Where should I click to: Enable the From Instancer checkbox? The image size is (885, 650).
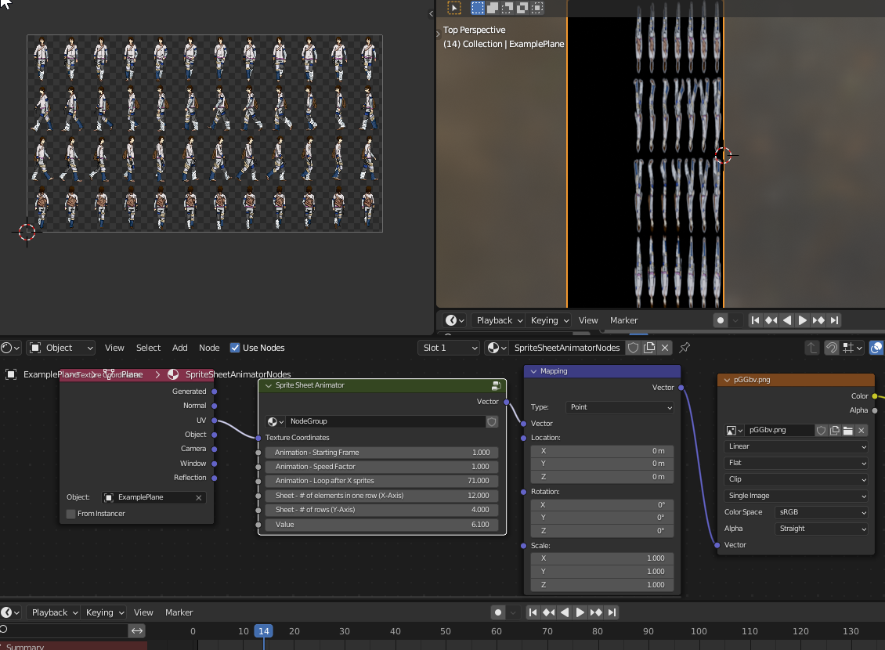point(71,514)
